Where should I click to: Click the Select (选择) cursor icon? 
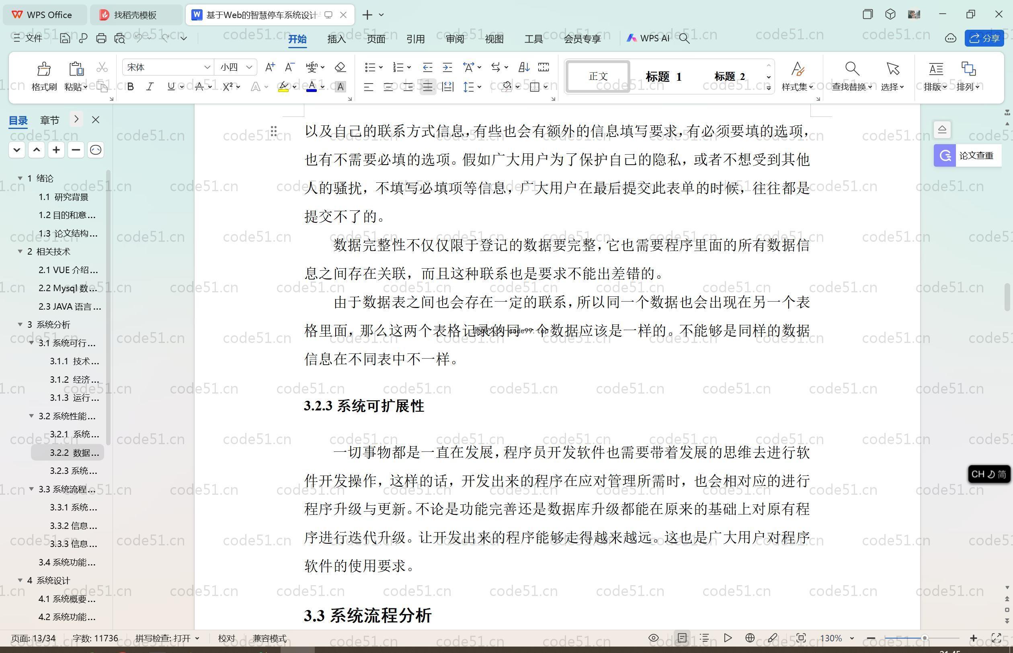892,68
